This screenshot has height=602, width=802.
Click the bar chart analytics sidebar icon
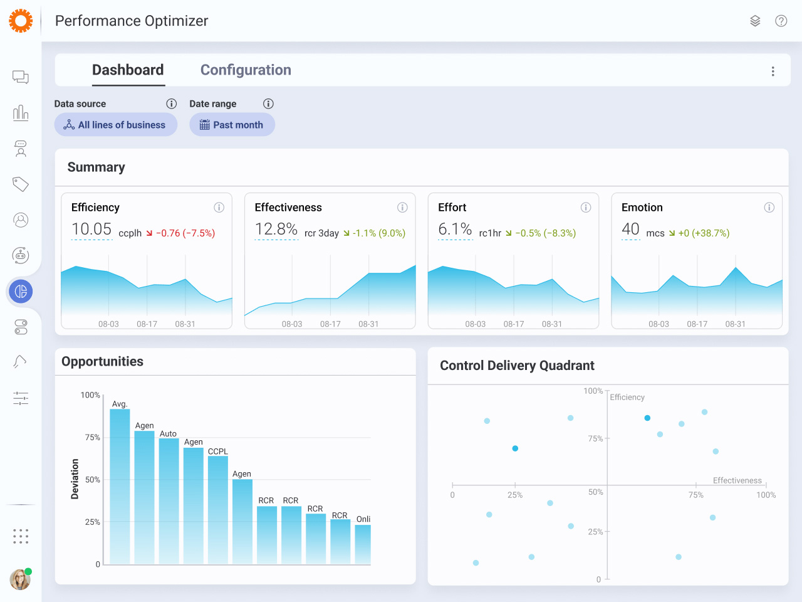coord(21,113)
